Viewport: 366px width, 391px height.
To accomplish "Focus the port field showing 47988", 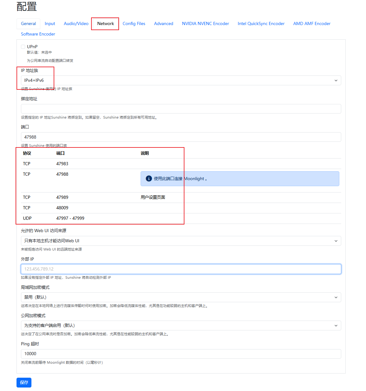I will [181, 137].
